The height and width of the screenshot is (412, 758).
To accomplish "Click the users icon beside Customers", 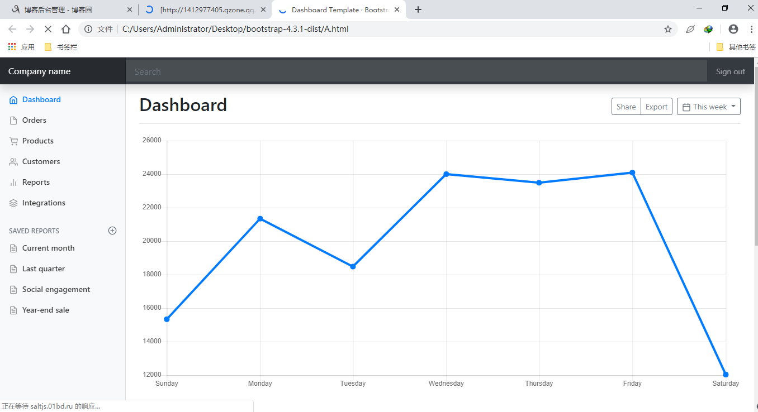I will point(14,162).
